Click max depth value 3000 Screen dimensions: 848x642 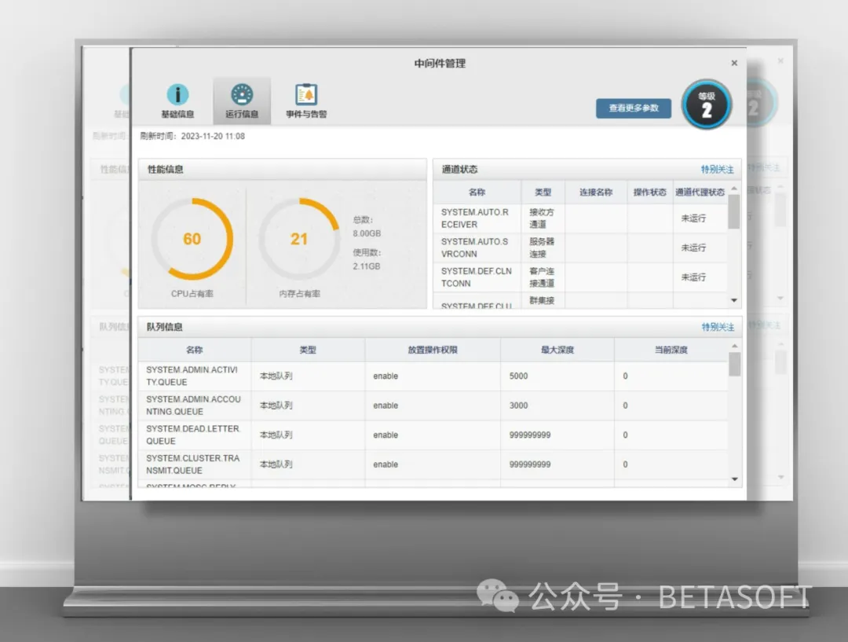click(x=518, y=405)
